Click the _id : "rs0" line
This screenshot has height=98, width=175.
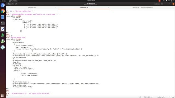click(x=27, y=21)
